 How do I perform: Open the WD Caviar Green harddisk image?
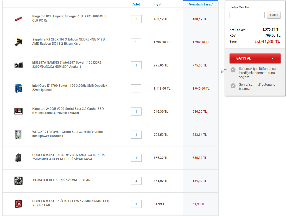(x=18, y=134)
